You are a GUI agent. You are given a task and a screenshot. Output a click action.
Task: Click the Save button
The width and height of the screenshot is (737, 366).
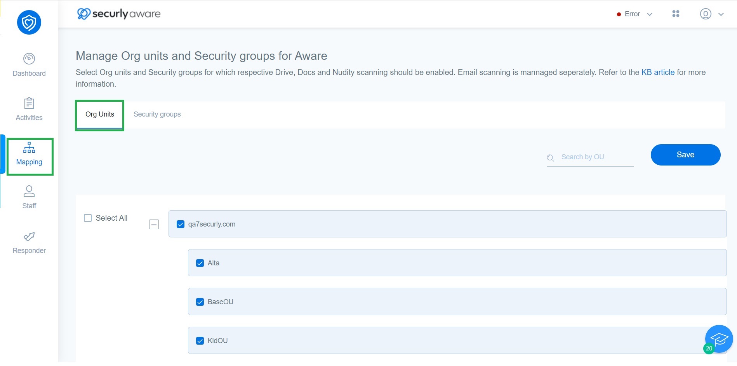(686, 155)
